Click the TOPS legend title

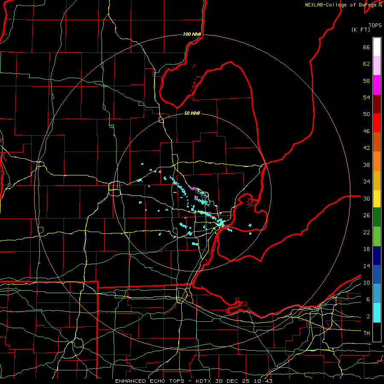click(375, 25)
